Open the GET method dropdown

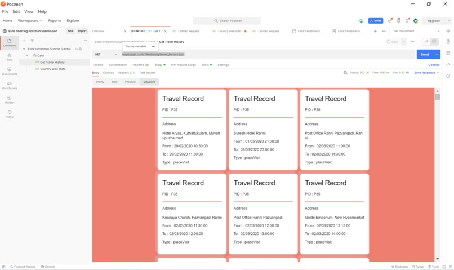point(106,54)
